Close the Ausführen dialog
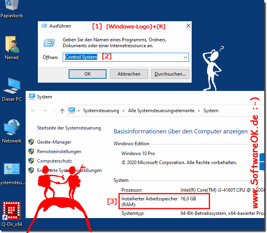The height and width of the screenshot is (233, 267). [x=189, y=26]
